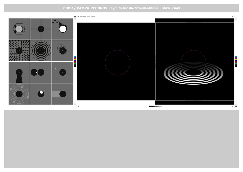Select the record with white highlight thumbnail
The height and width of the screenshot is (172, 243).
pos(41,94)
